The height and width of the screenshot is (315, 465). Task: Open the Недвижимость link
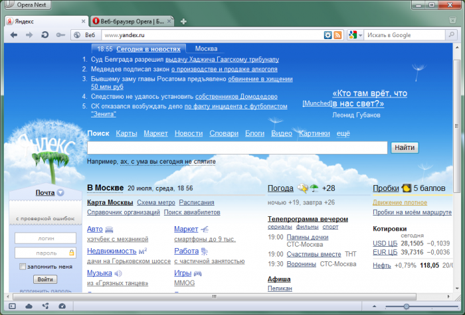click(112, 251)
